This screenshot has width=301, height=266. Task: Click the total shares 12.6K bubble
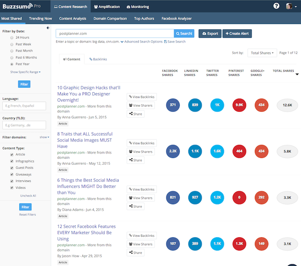[x=287, y=105]
